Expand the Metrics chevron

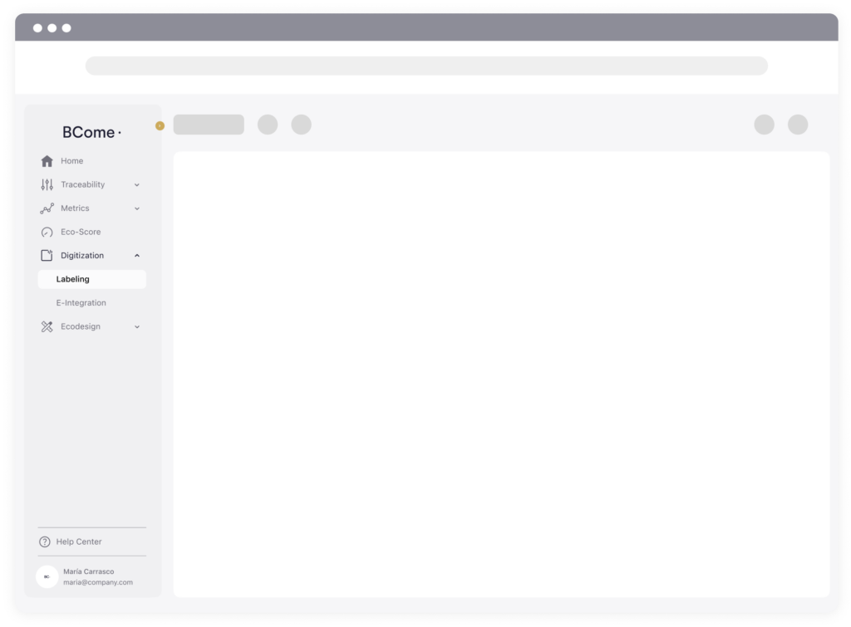click(137, 208)
